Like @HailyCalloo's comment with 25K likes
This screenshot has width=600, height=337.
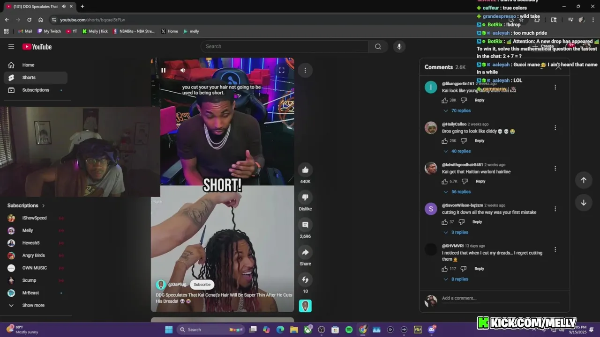(x=444, y=141)
